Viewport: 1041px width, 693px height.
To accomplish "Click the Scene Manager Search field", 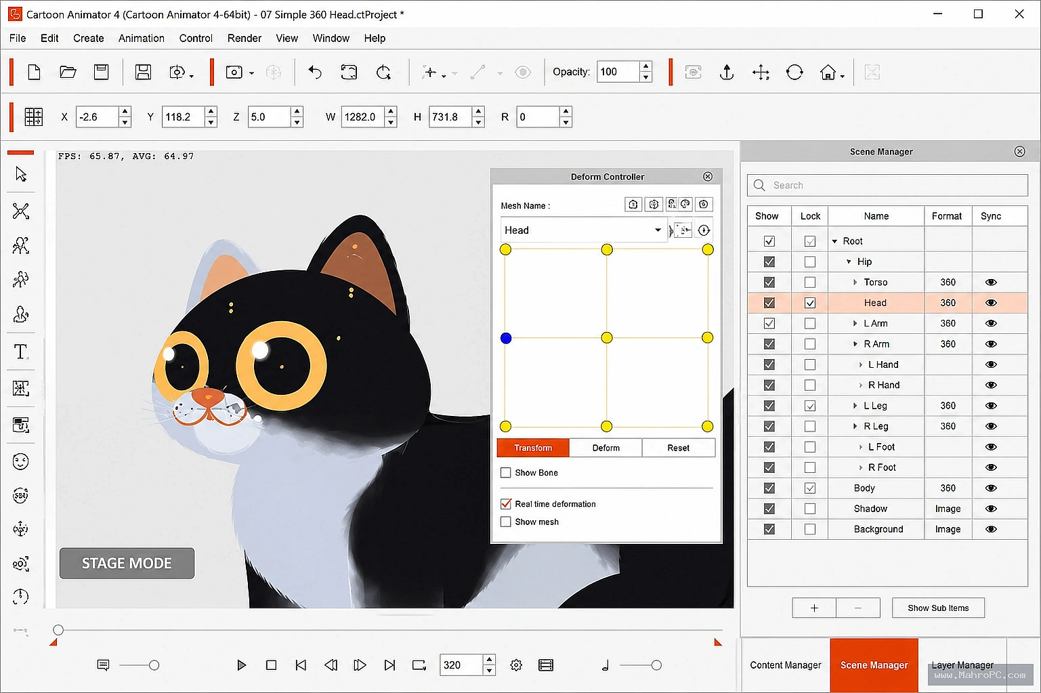I will [887, 185].
